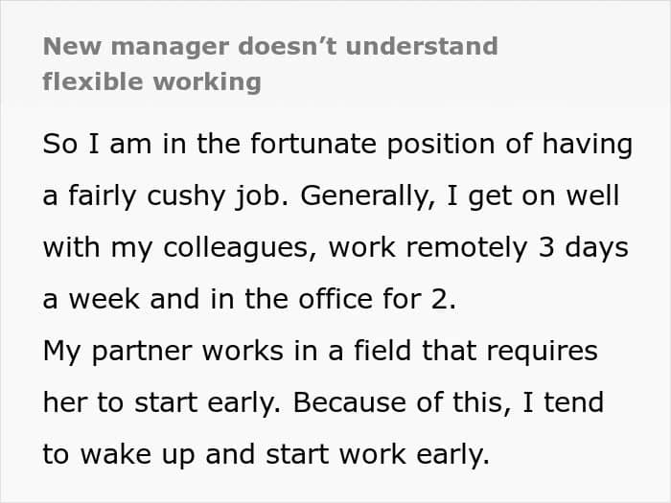The width and height of the screenshot is (671, 503).
Task: Click the word "office" in the paragraph
Action: [x=358, y=299]
